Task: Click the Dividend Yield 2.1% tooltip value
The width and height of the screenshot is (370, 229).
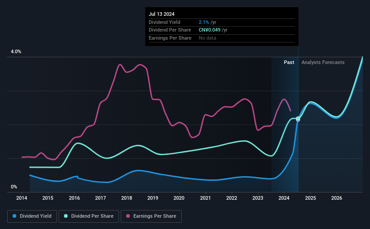Action: [204, 22]
